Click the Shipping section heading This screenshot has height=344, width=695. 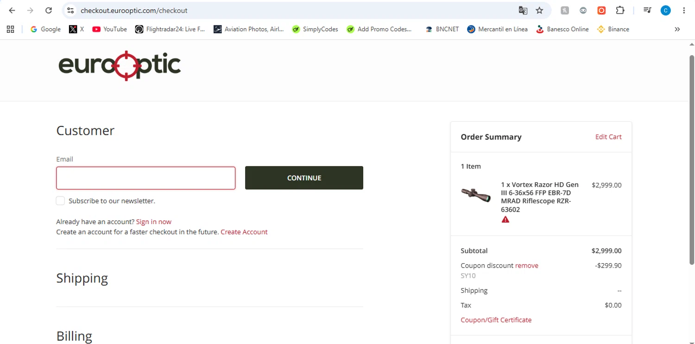(82, 278)
